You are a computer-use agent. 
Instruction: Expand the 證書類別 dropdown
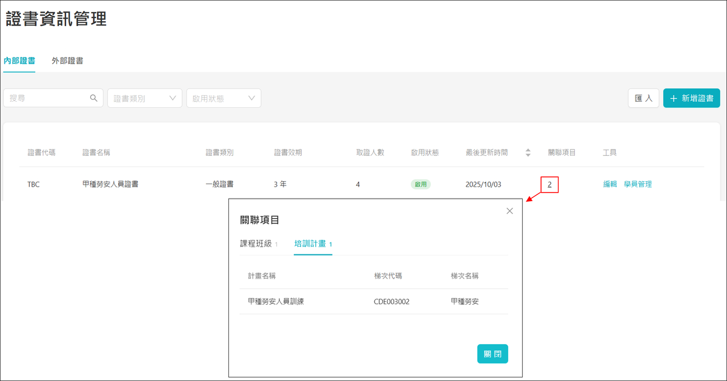click(x=145, y=98)
